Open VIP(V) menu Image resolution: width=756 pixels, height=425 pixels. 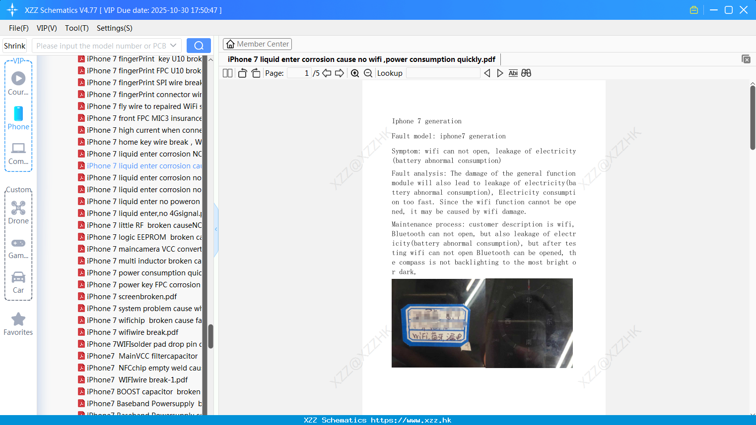(47, 28)
